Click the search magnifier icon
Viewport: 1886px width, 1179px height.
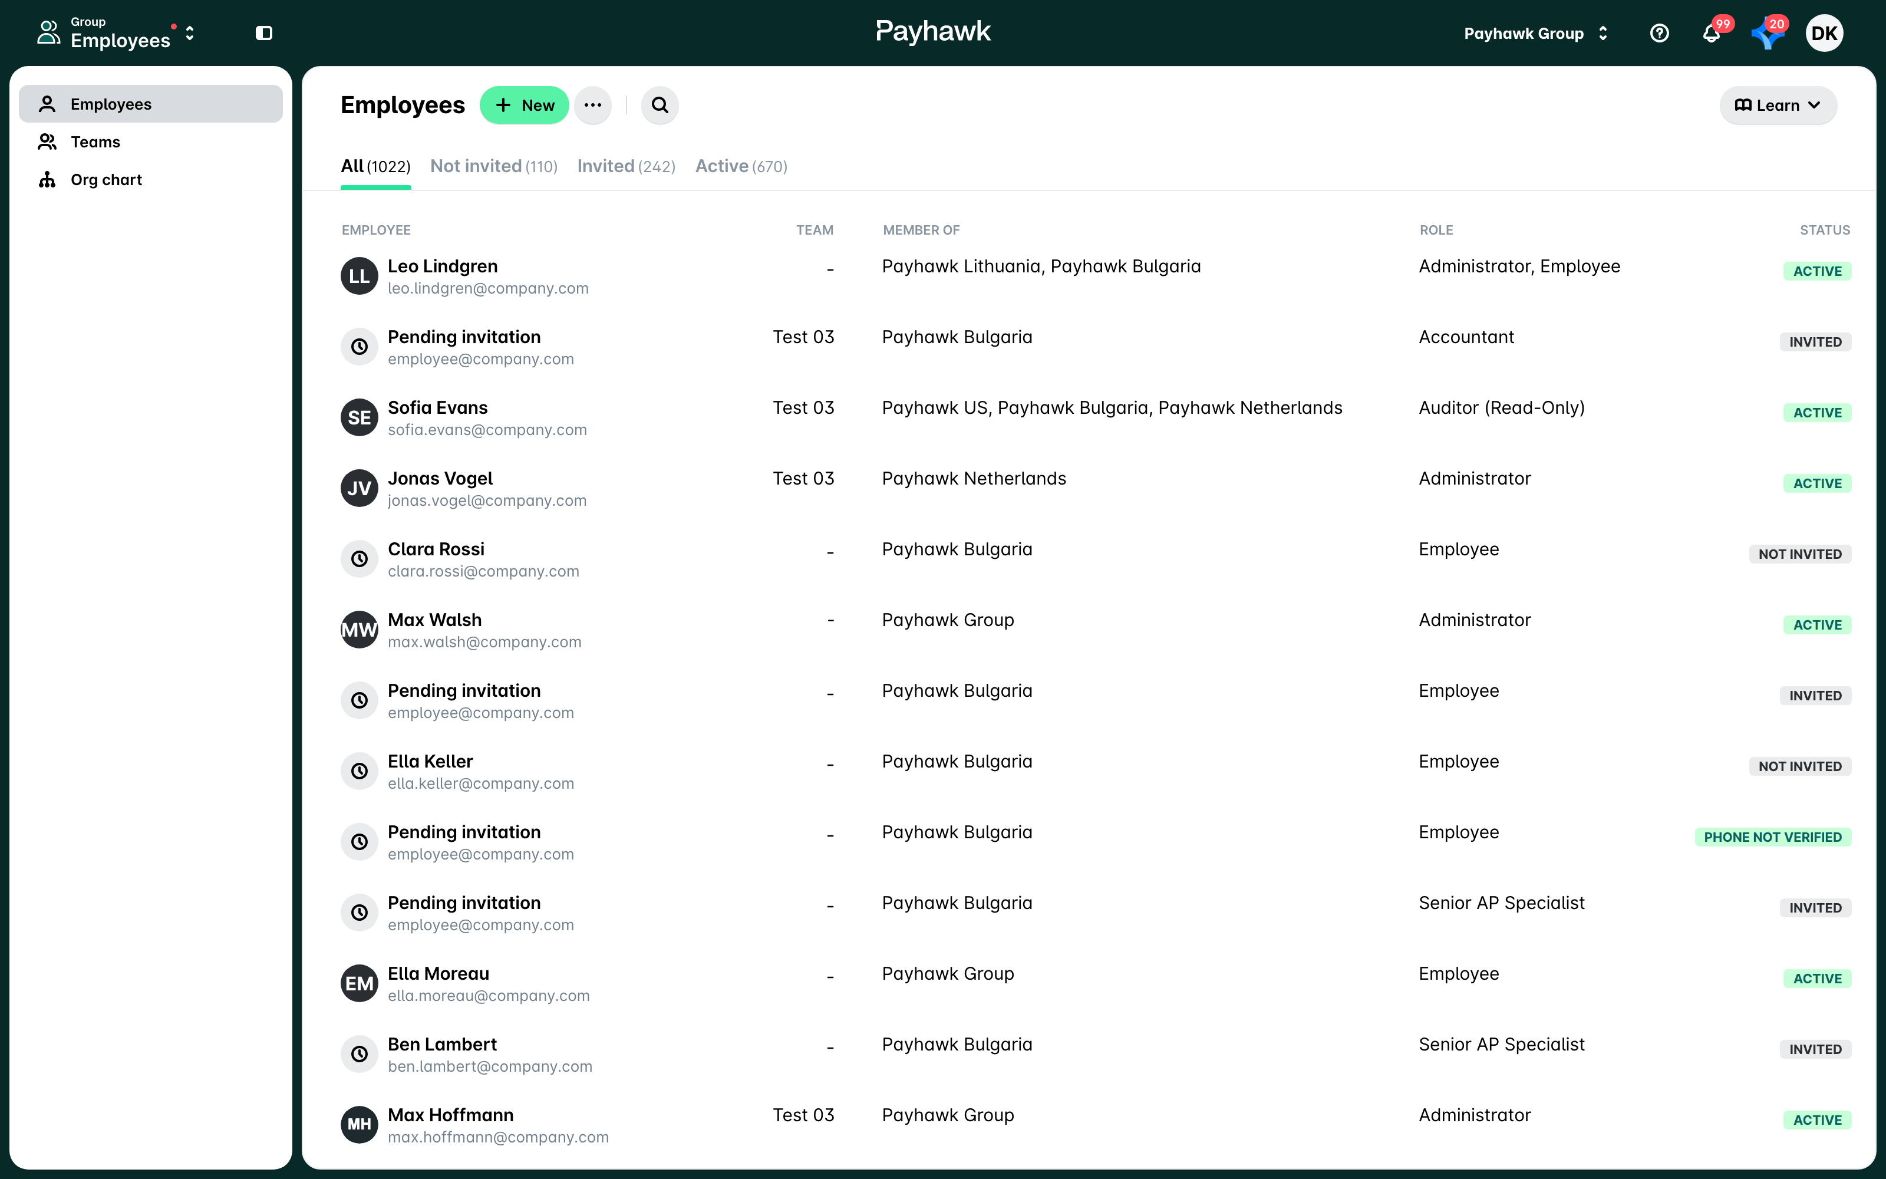coord(660,106)
